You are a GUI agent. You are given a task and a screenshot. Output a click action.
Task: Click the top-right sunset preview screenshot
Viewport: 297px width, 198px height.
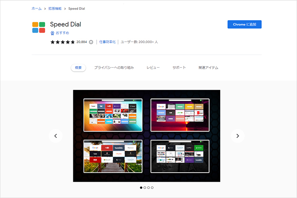click(x=180, y=115)
